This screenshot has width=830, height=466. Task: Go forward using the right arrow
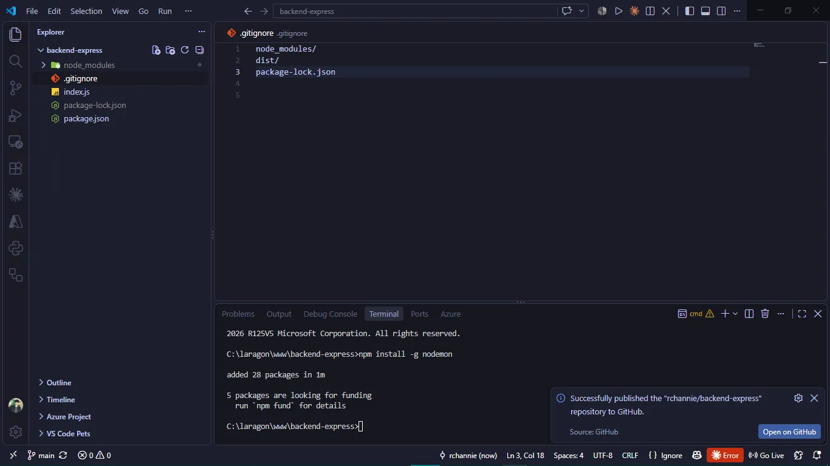pyautogui.click(x=264, y=11)
